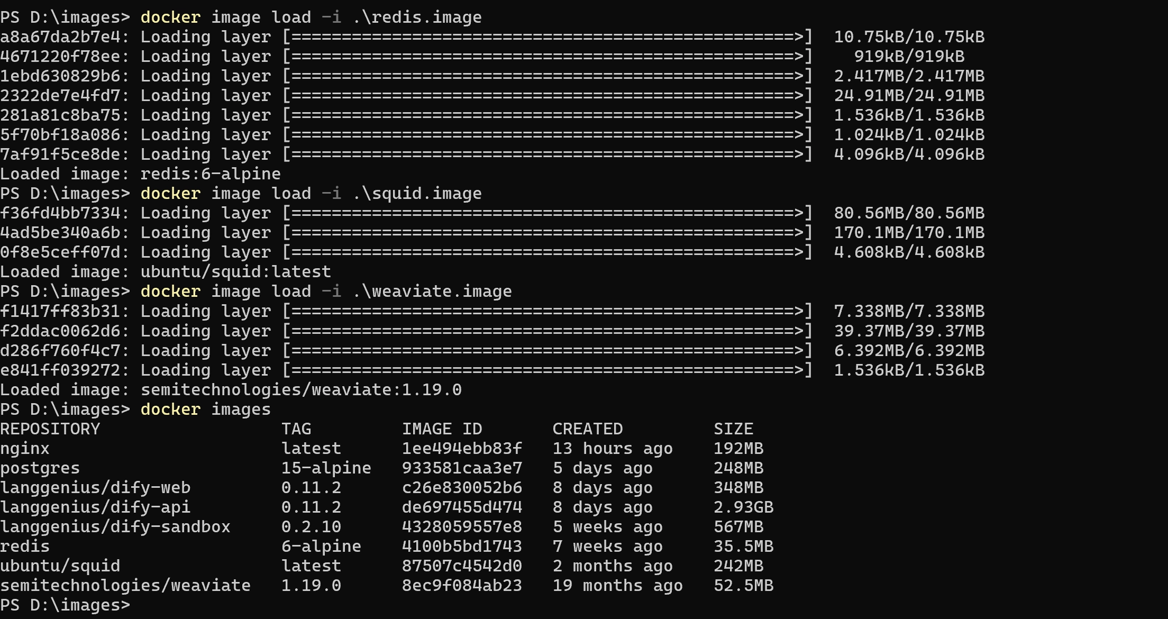This screenshot has height=619, width=1168.
Task: Click the .\weaviate.image file argument
Action: click(432, 292)
